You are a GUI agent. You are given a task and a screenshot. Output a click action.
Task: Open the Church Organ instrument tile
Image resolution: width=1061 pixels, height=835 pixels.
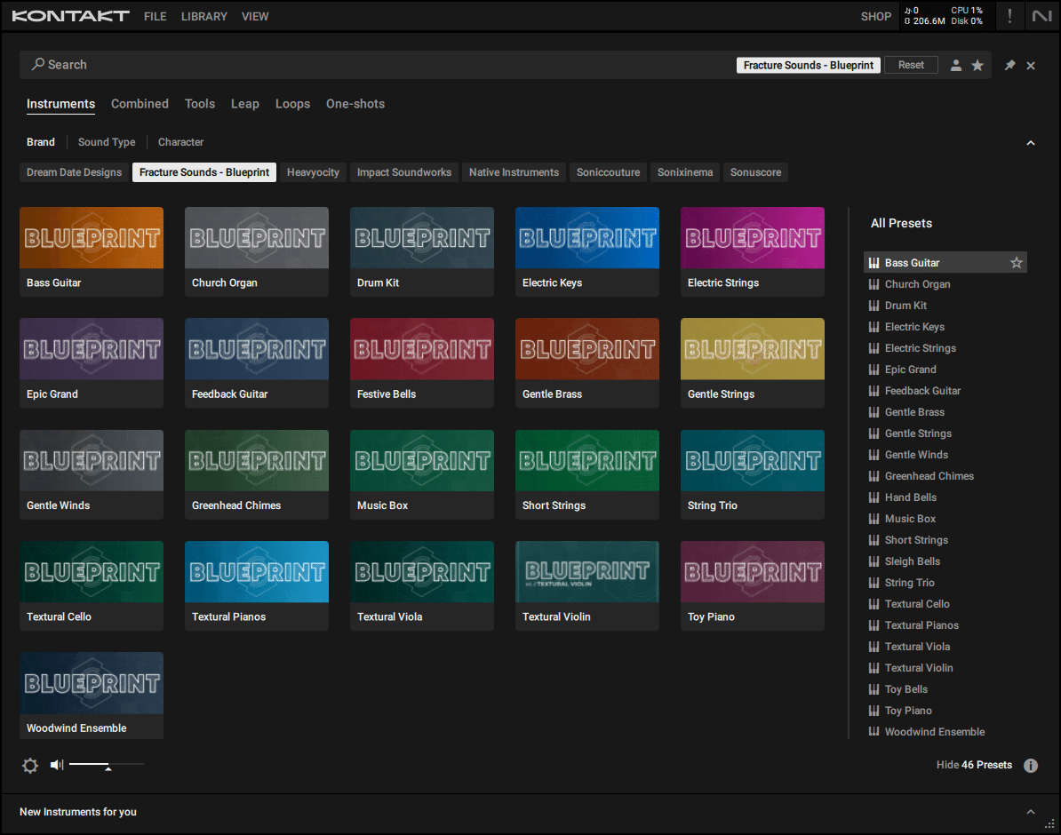tap(257, 251)
